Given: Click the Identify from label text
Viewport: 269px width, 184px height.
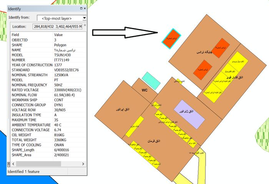Looking at the screenshot, I should [19, 18].
